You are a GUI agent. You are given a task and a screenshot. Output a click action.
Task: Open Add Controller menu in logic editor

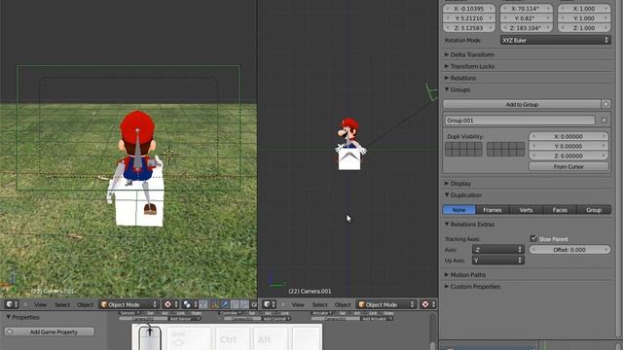pyautogui.click(x=276, y=319)
